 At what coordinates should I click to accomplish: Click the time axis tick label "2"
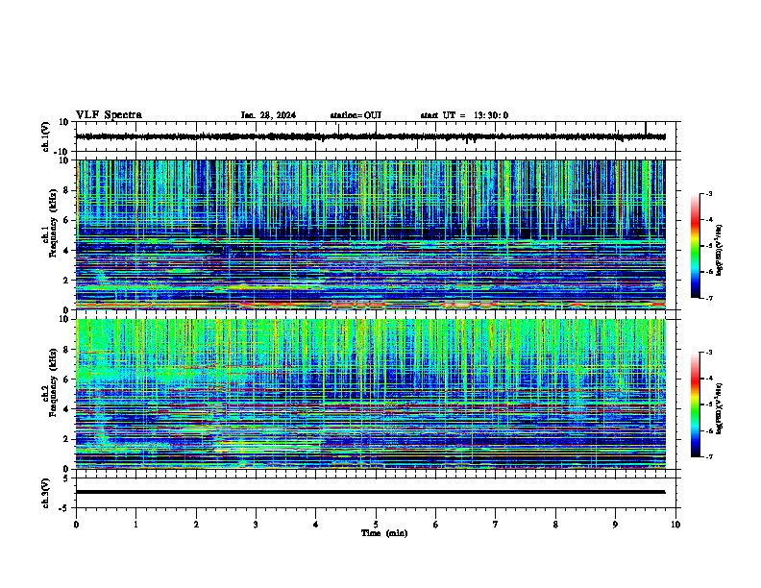196,525
